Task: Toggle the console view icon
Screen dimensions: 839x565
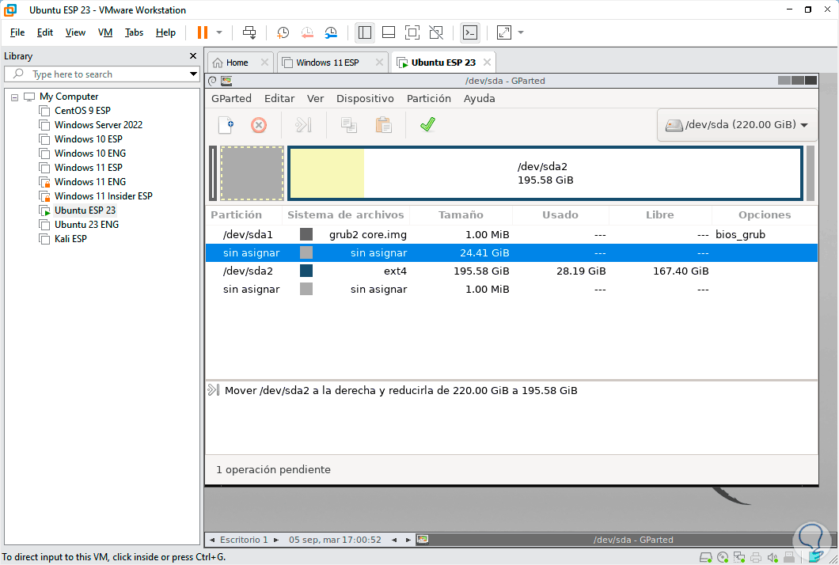Action: (x=470, y=32)
